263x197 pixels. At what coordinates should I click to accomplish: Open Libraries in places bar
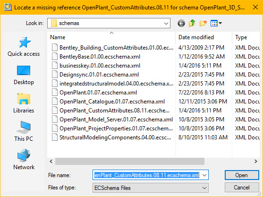24,103
